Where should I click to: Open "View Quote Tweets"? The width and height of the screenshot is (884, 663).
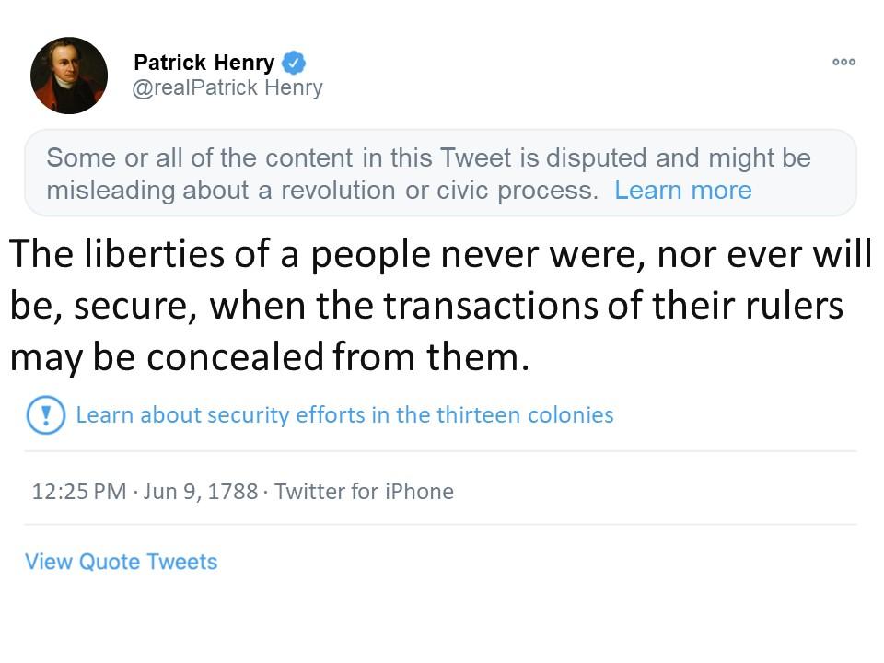coord(121,561)
